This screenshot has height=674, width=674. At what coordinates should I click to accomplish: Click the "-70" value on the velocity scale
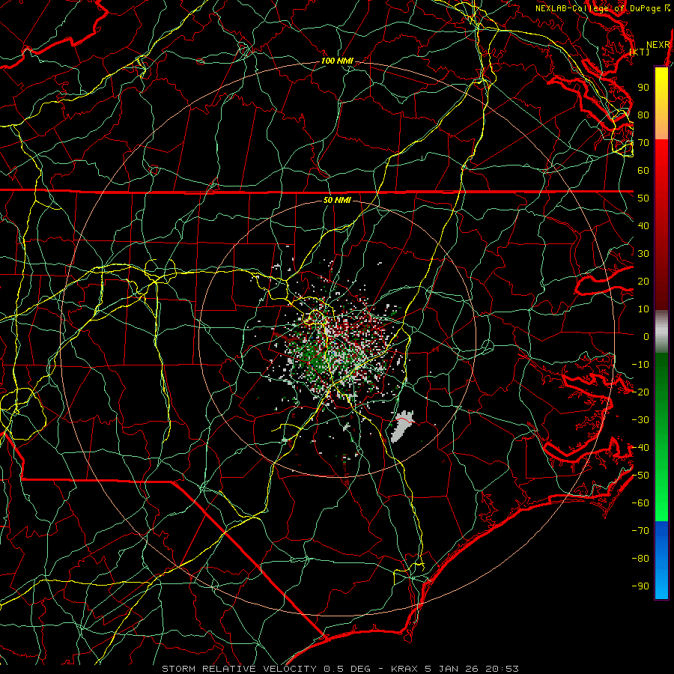tap(640, 531)
